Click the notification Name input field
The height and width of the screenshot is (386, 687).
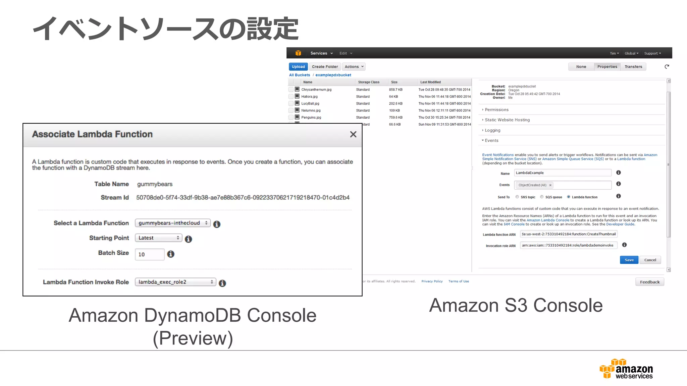(563, 173)
